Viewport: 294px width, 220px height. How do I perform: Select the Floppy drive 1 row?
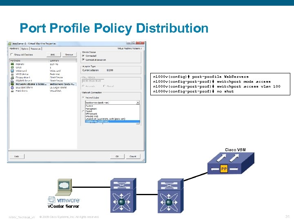pyautogui.click(x=43, y=77)
